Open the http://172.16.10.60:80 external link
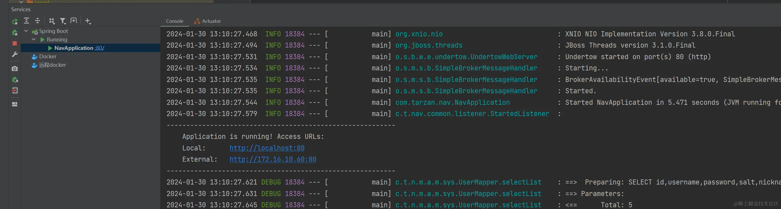Screen dimensions: 781x209 [x=273, y=159]
